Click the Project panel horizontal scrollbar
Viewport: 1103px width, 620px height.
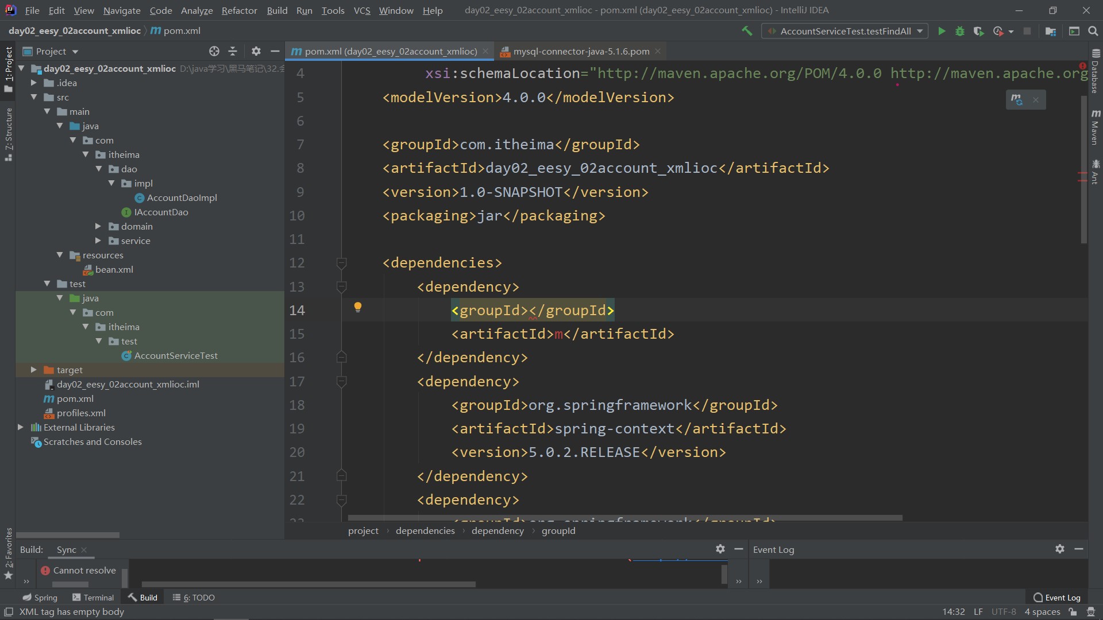pyautogui.click(x=68, y=534)
